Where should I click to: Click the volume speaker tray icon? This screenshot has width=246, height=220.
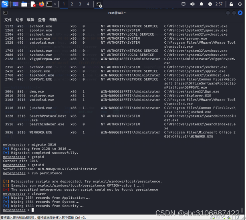click(192, 4)
